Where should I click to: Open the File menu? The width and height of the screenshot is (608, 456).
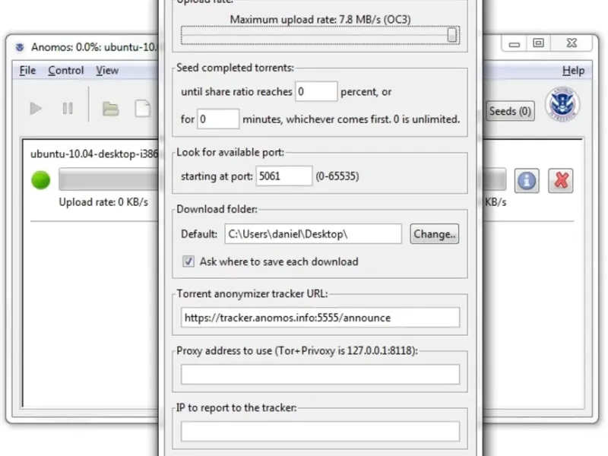coord(27,71)
